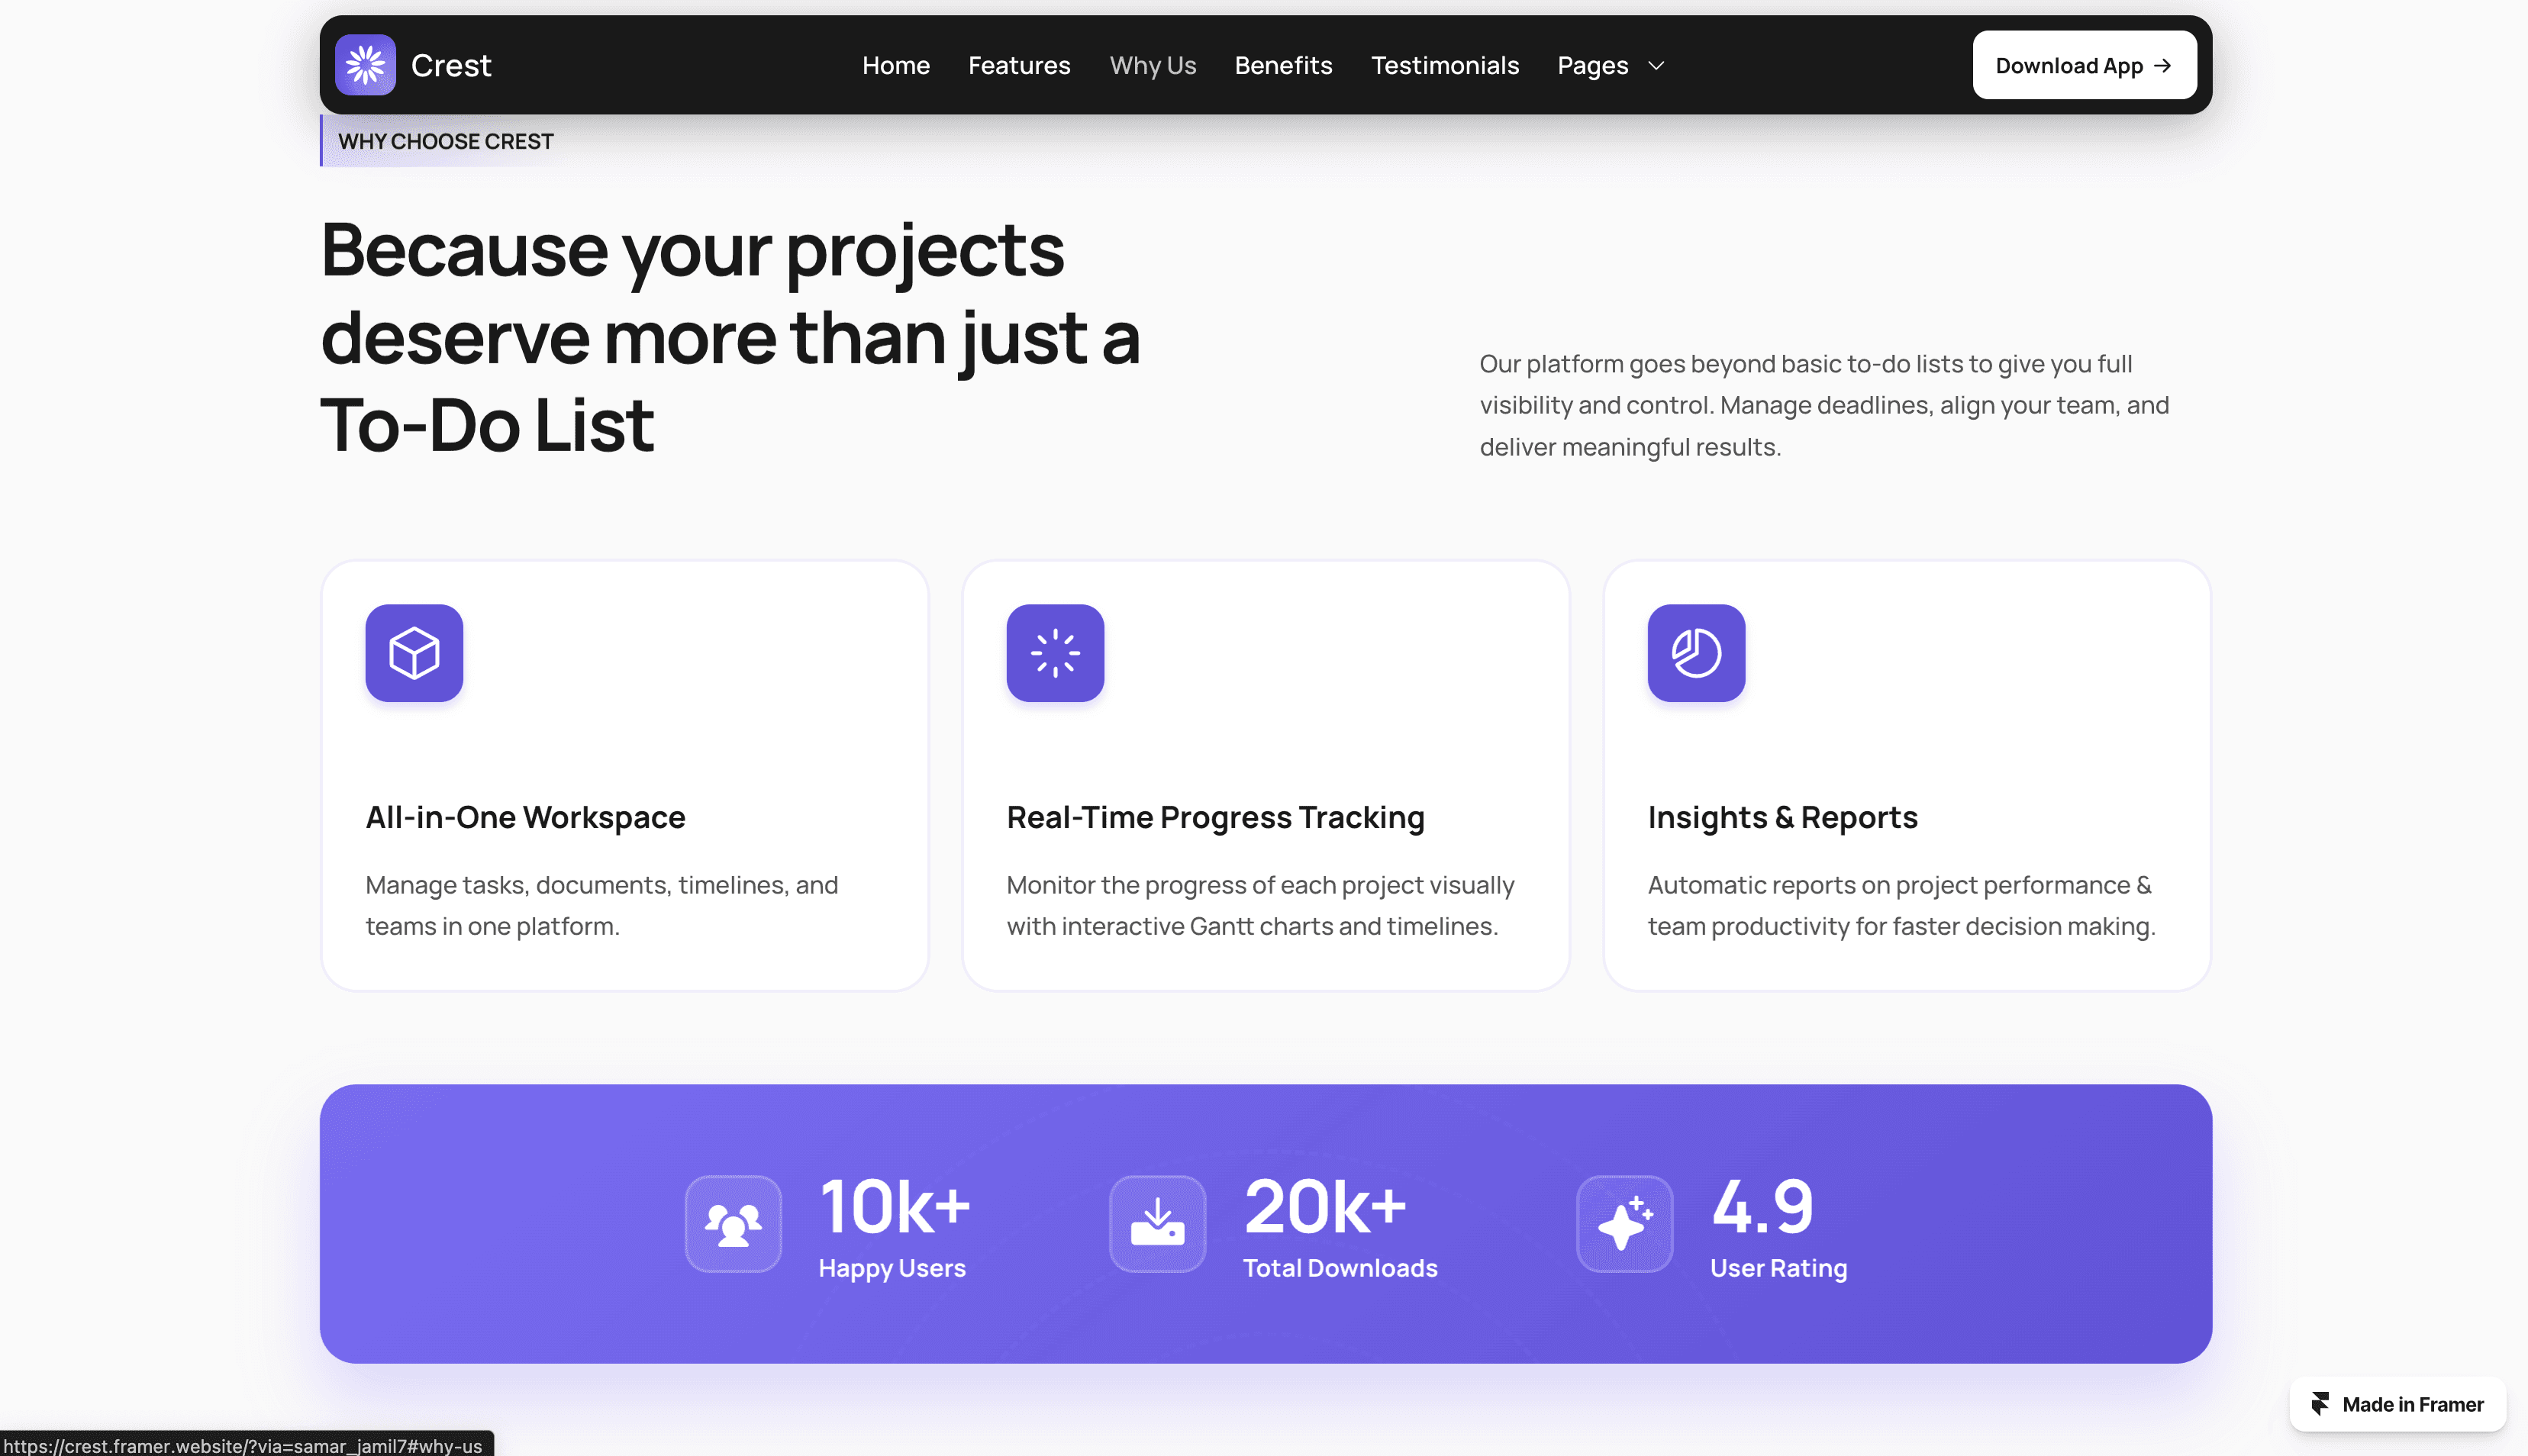2528x1456 pixels.
Task: Click the Happy Users people icon
Action: coord(733,1224)
